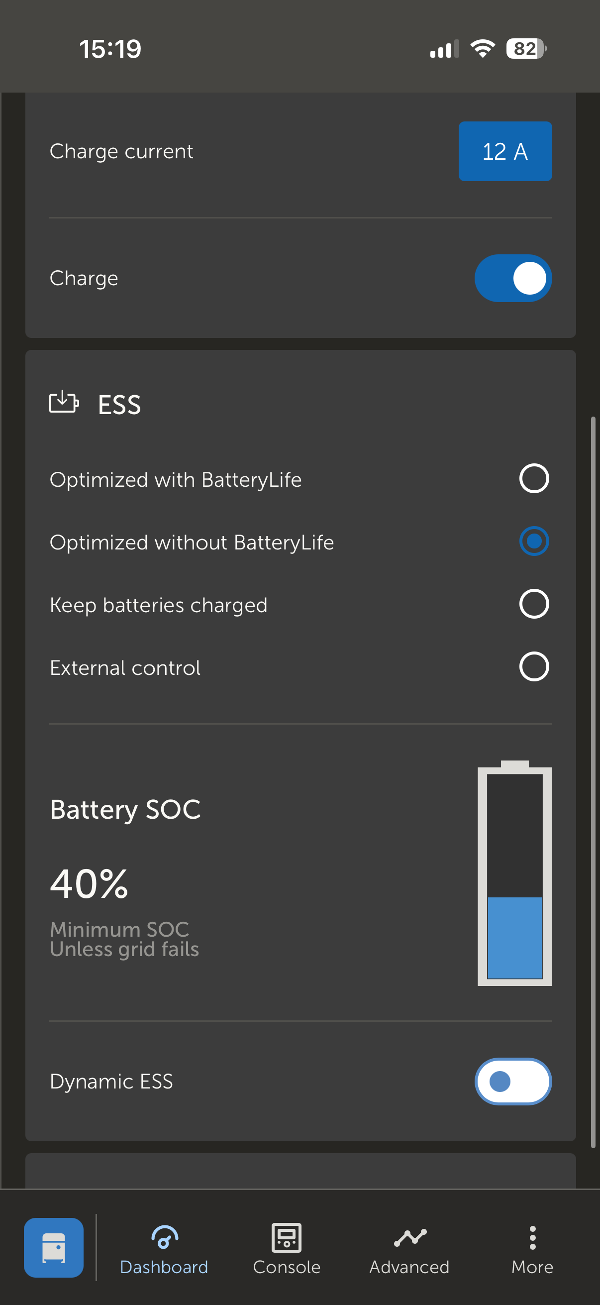The width and height of the screenshot is (600, 1305).
Task: Tap the Console screen icon
Action: 287,1237
